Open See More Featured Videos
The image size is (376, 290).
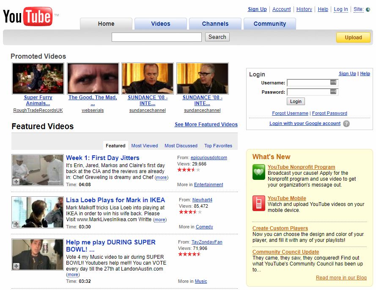206,125
